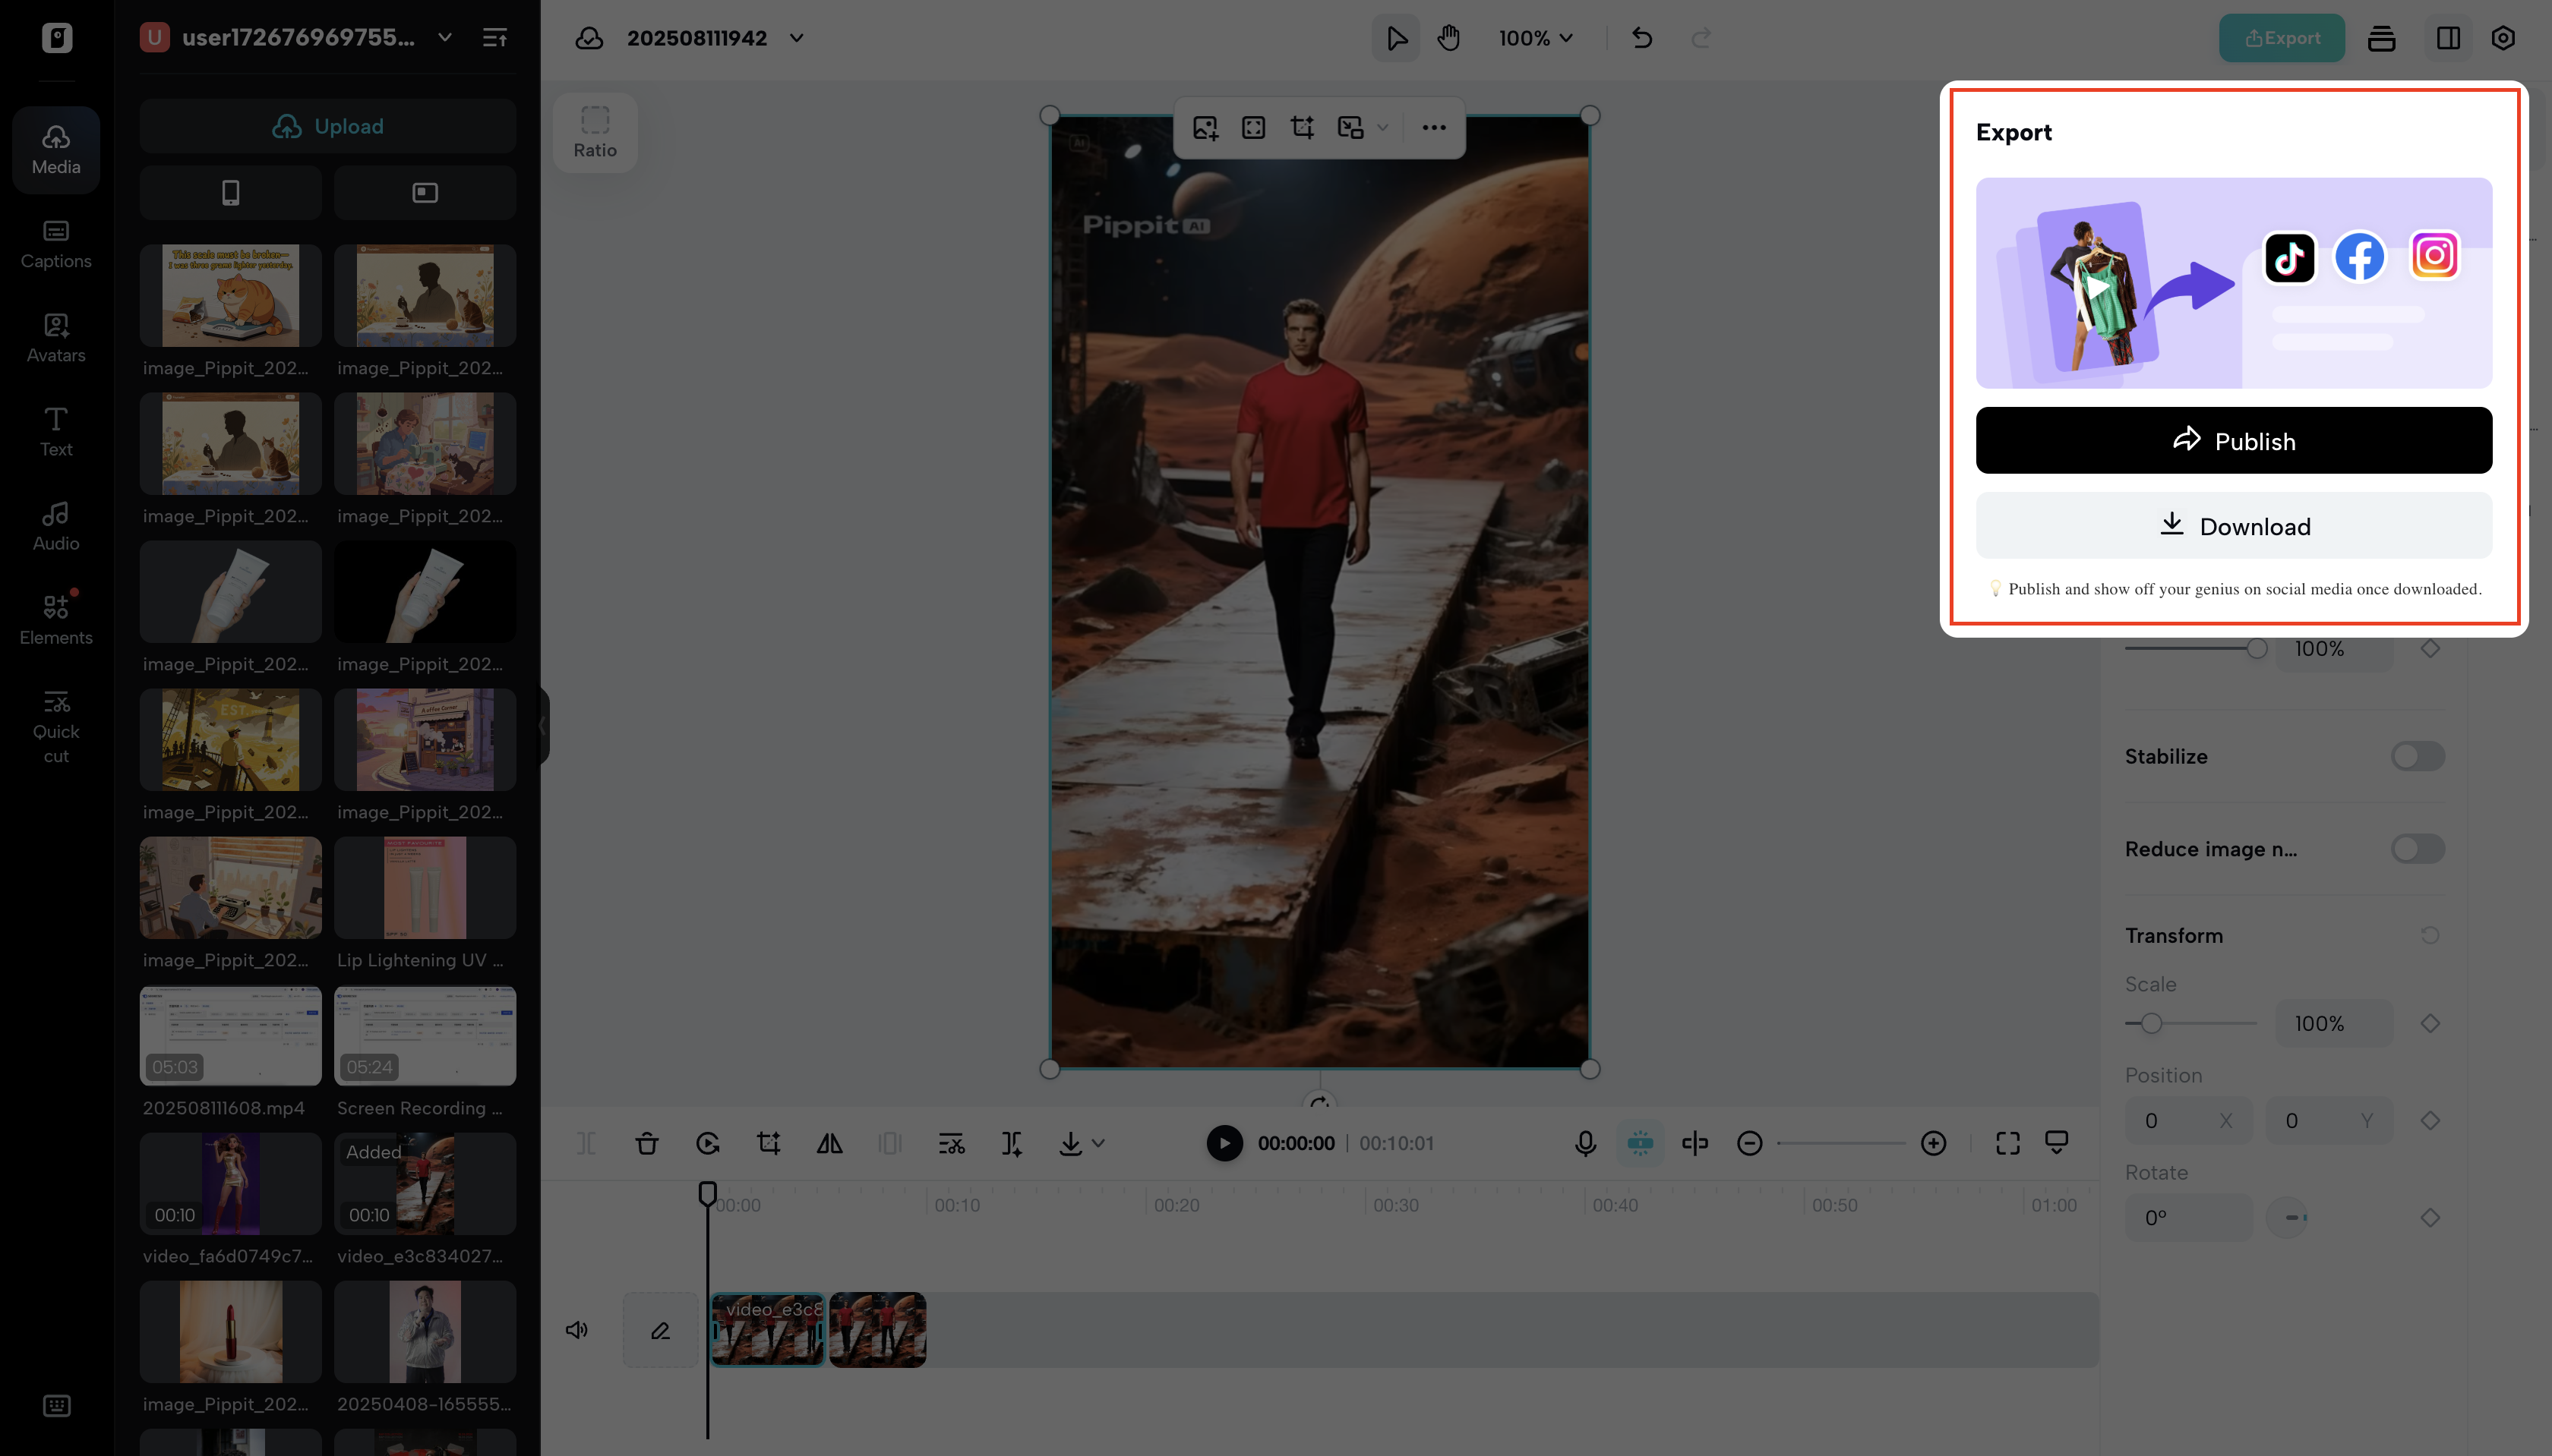Expand the 100% zoom level dropdown
The width and height of the screenshot is (2552, 1456).
pyautogui.click(x=1537, y=38)
